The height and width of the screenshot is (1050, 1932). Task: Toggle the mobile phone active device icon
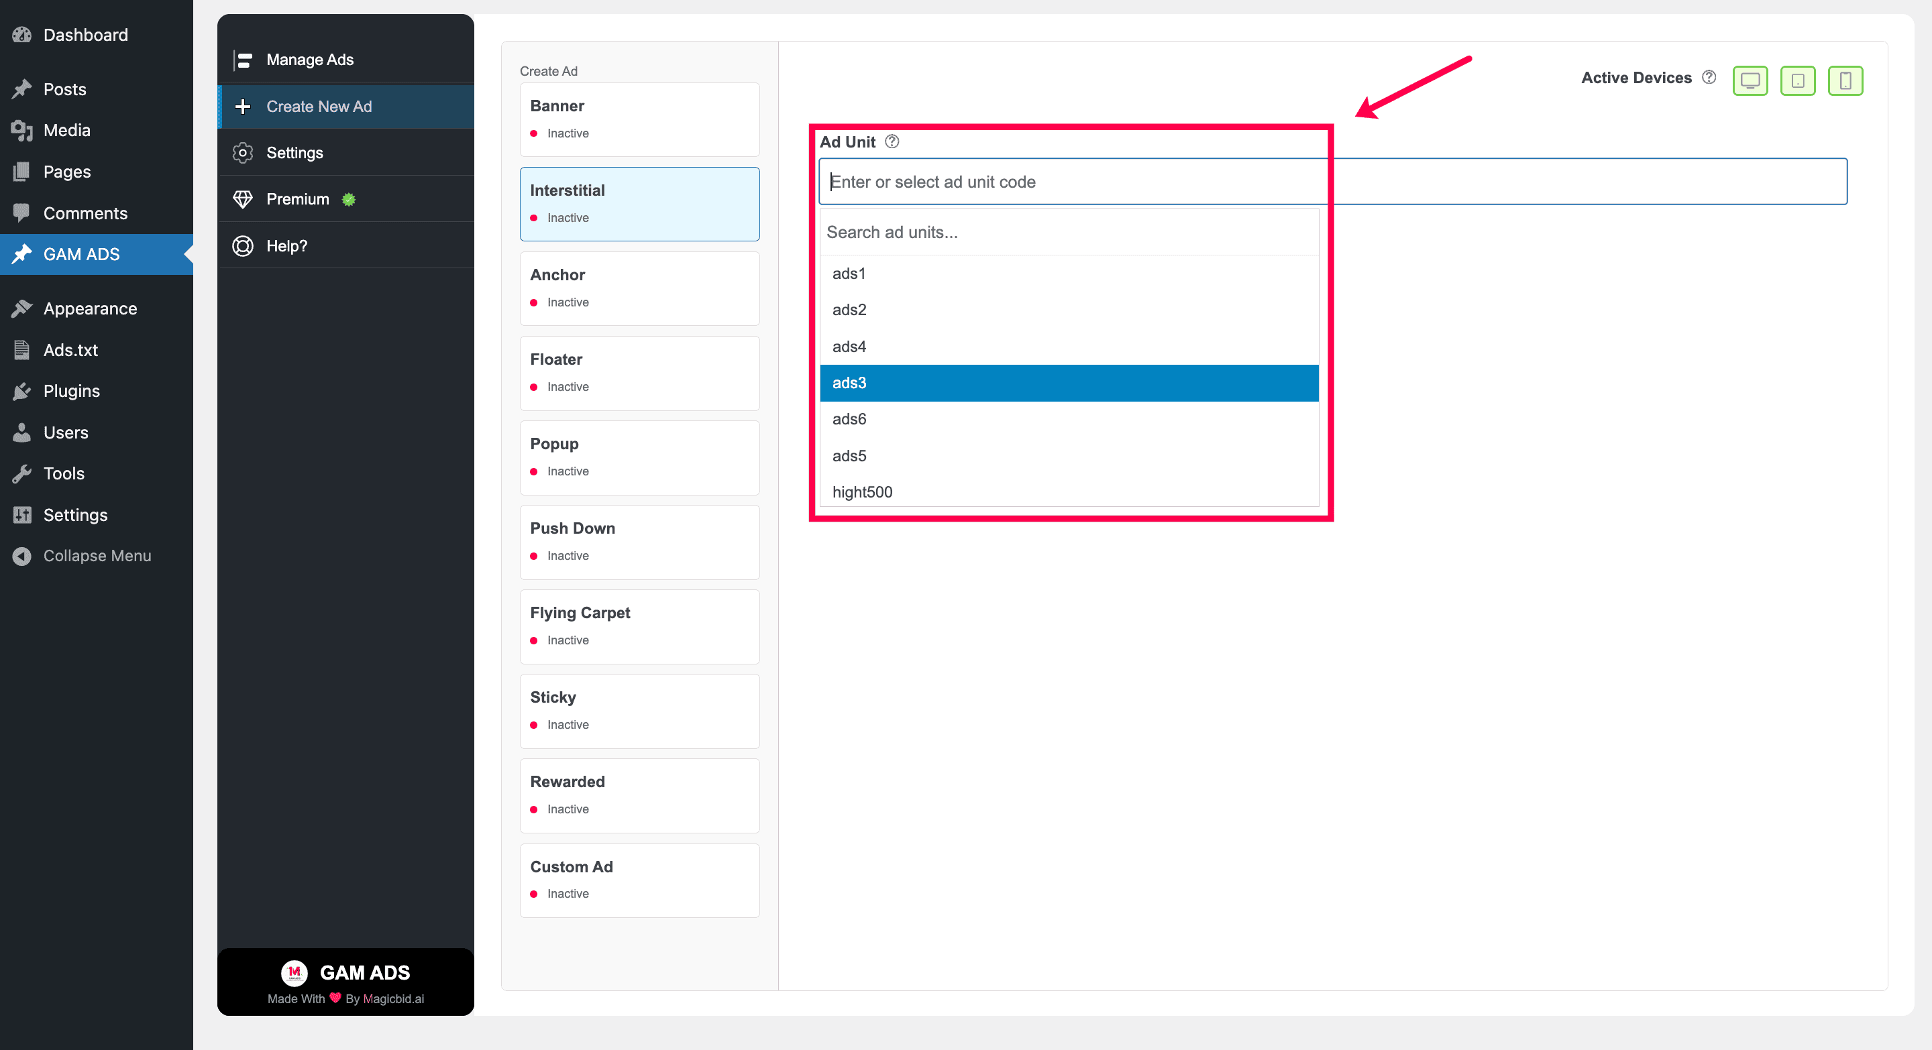pos(1845,80)
